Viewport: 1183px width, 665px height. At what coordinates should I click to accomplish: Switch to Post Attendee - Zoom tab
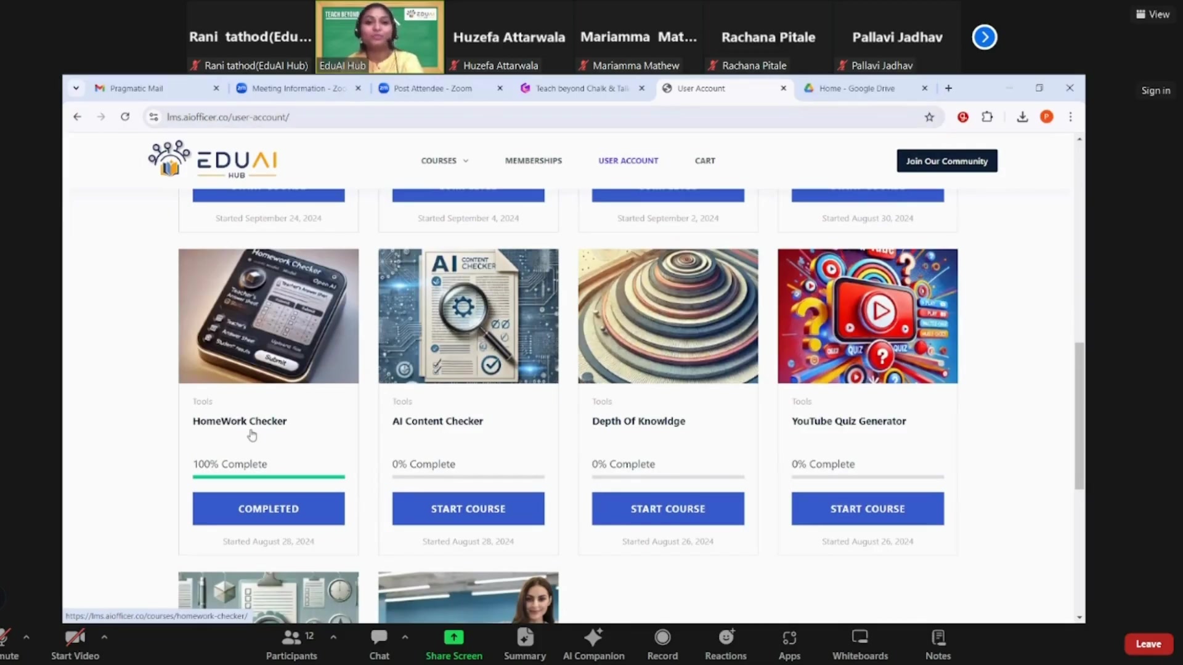point(441,89)
